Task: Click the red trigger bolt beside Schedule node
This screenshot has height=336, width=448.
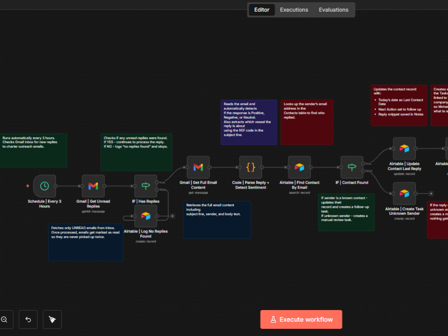Action: (28, 186)
